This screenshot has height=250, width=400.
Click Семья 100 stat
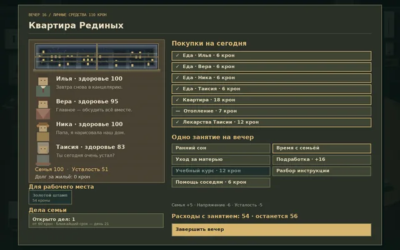[x=49, y=169]
